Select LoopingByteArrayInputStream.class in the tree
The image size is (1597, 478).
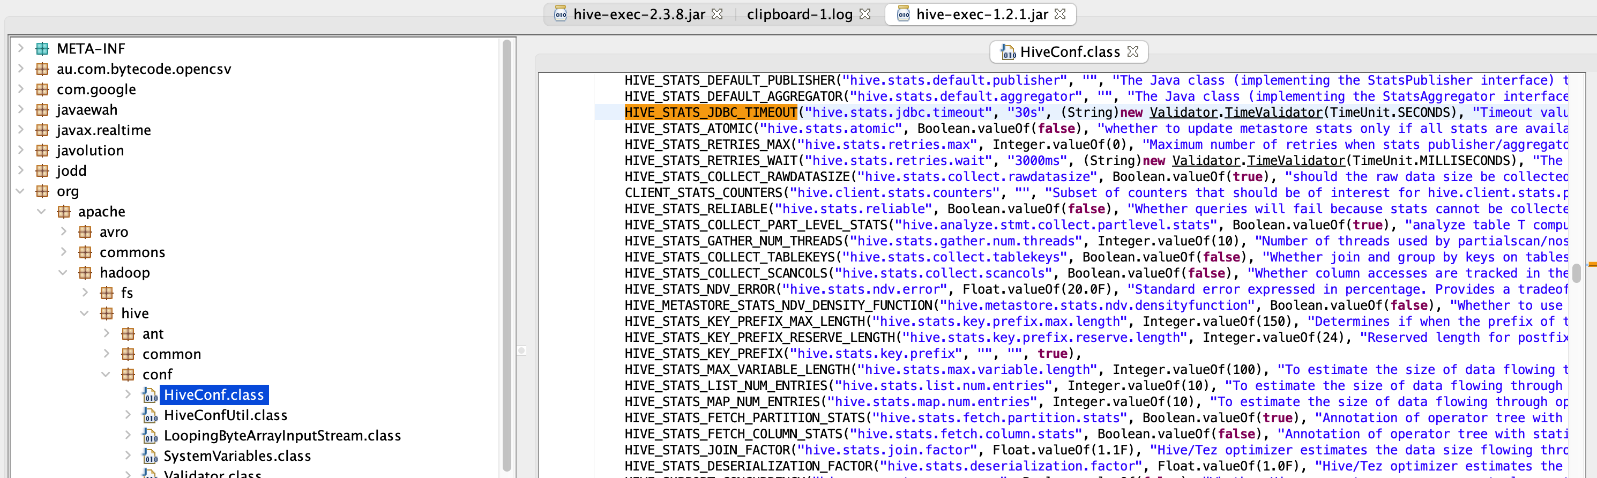282,436
